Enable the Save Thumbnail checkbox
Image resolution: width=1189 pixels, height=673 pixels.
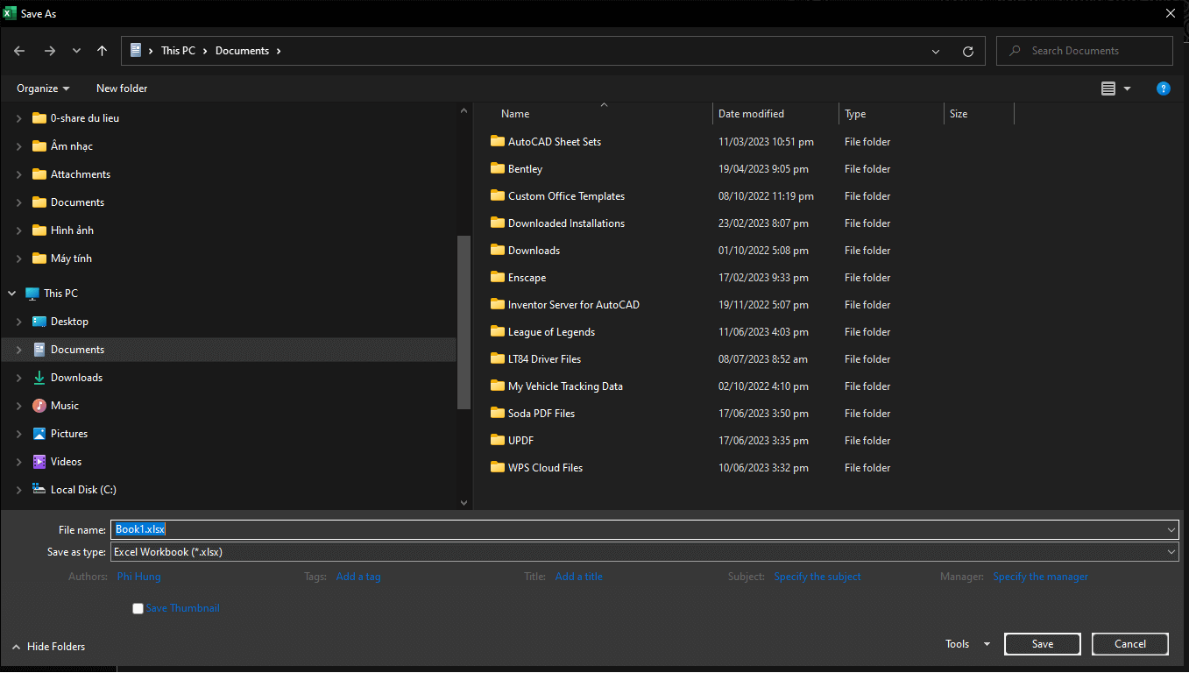click(138, 608)
